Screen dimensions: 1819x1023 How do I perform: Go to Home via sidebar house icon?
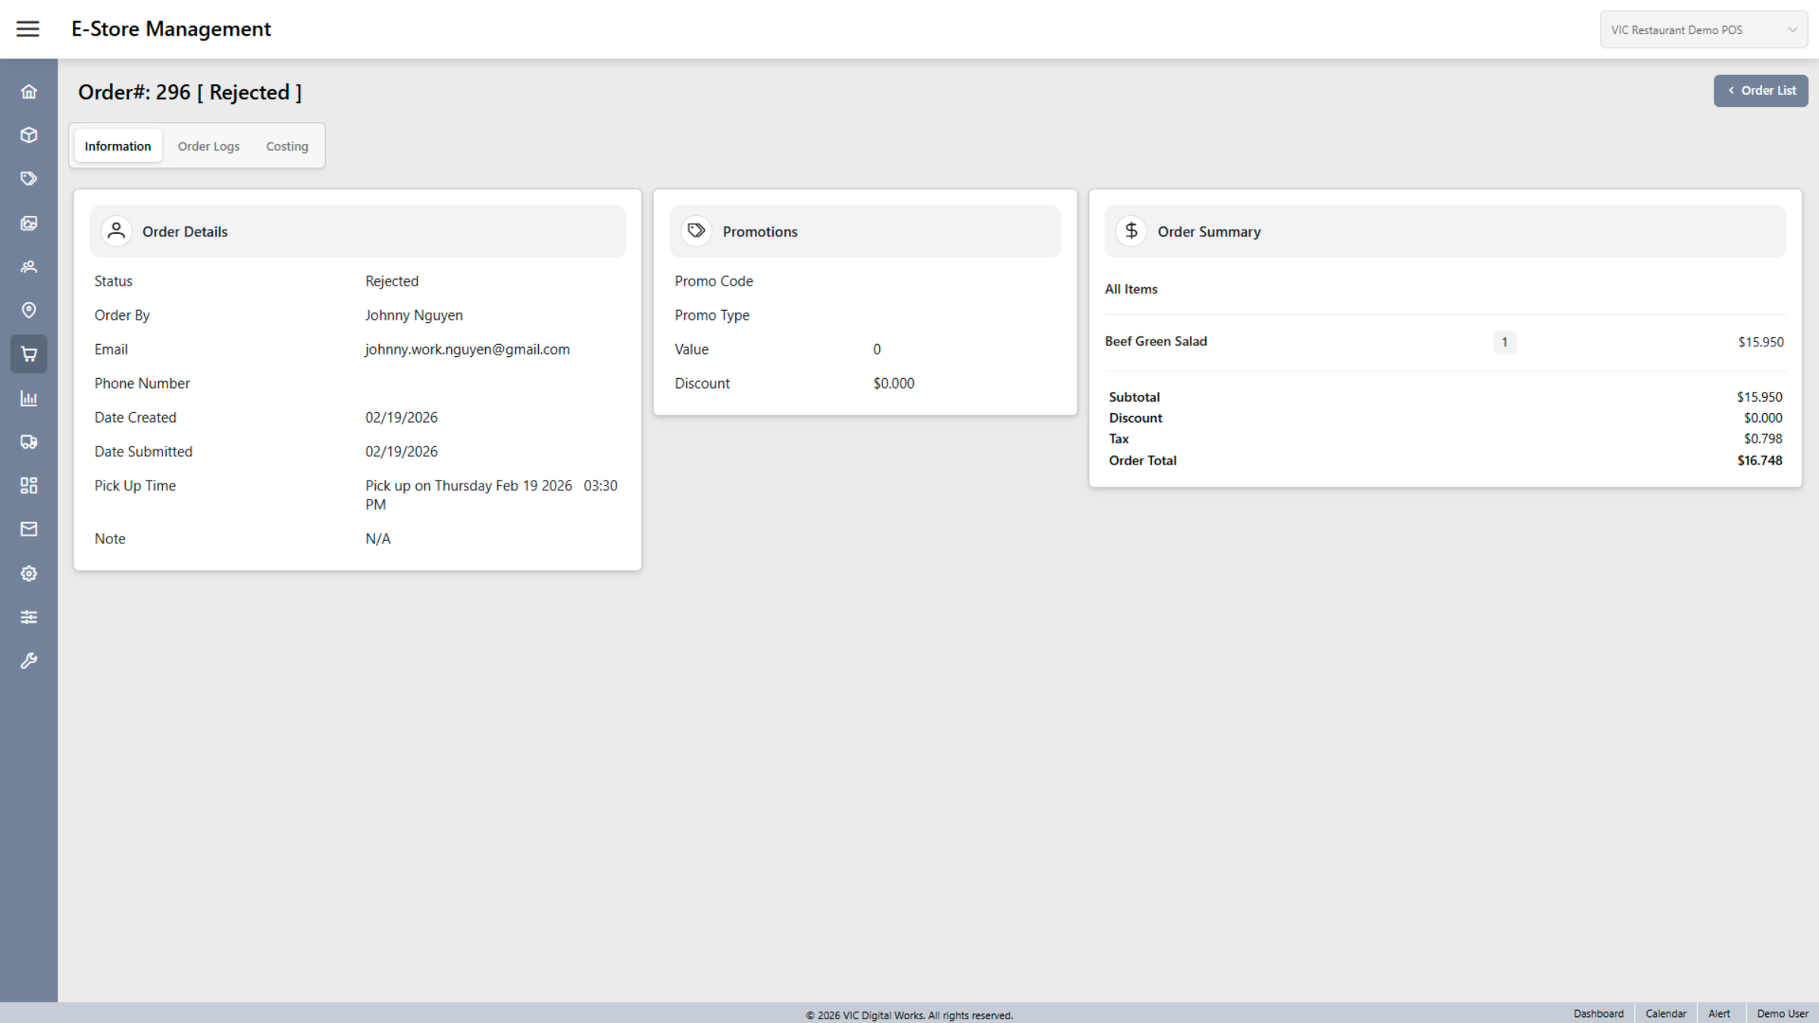[x=29, y=92]
